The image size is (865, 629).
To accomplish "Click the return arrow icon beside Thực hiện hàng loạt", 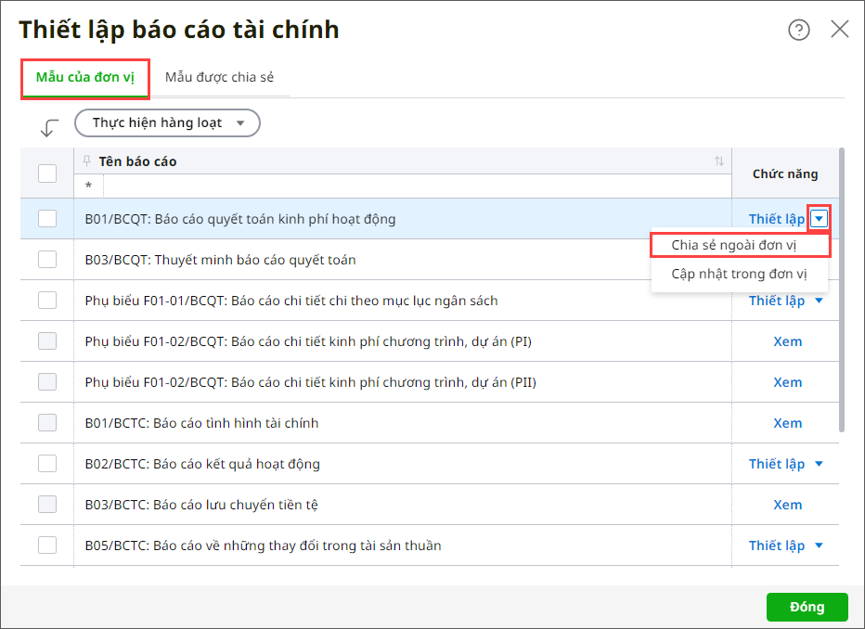I will [49, 128].
